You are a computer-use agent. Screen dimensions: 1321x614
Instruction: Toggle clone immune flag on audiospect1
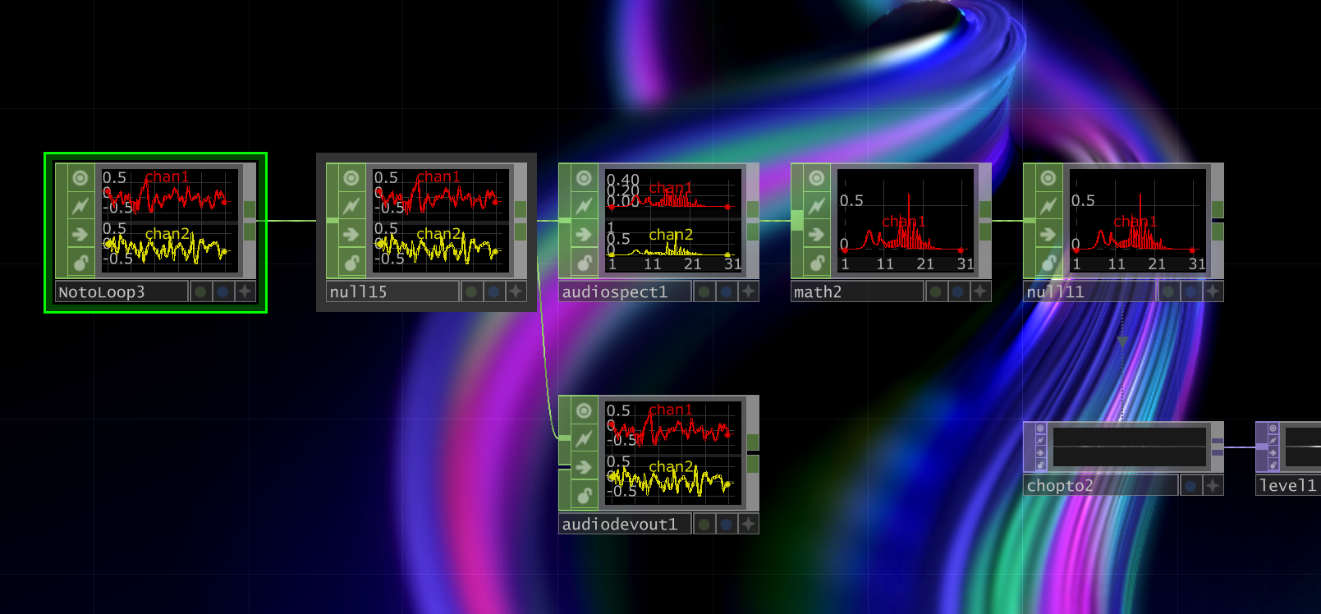(584, 206)
